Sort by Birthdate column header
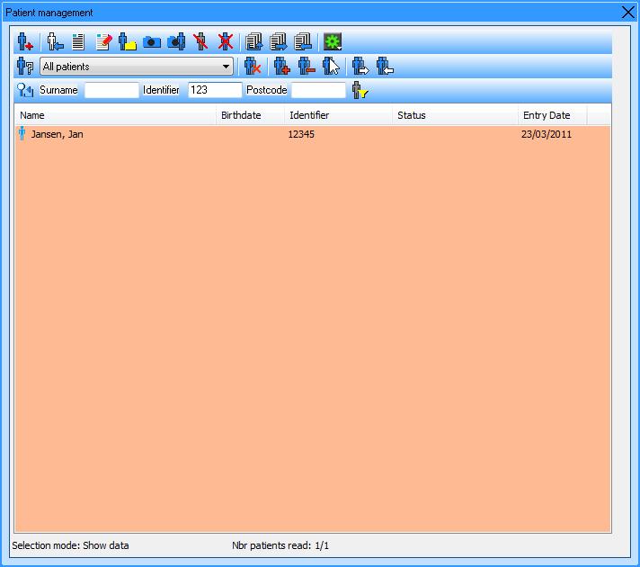640x567 pixels. coord(250,115)
